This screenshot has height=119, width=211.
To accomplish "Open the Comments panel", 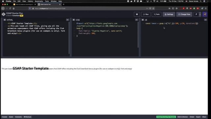I will click(x=18, y=117).
